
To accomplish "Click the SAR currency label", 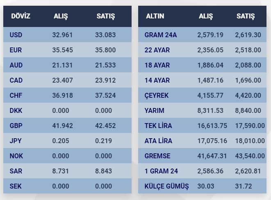I will pyautogui.click(x=16, y=171).
